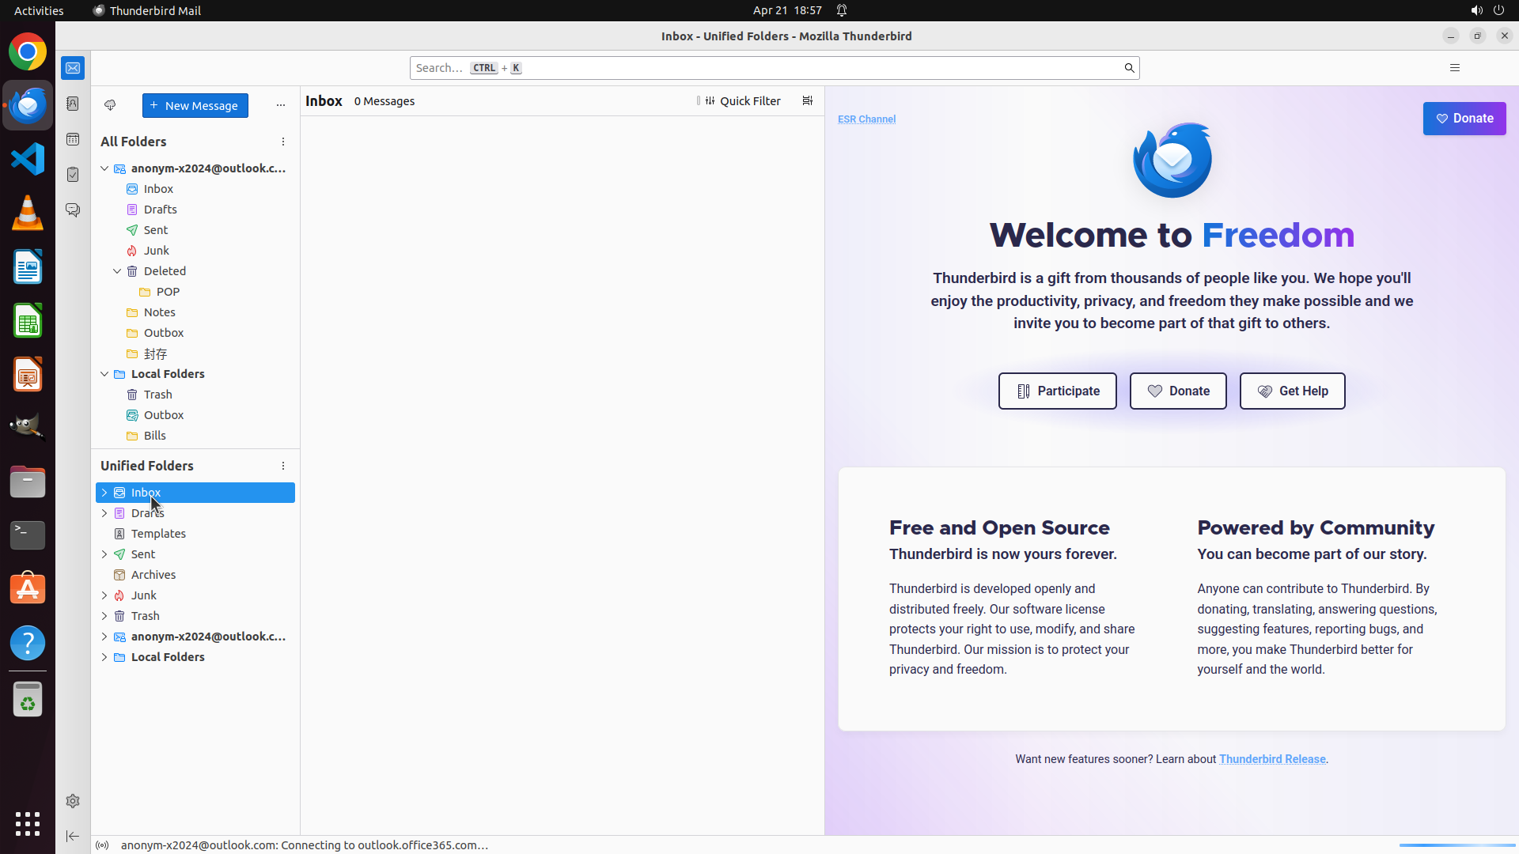Collapse the spaces toolbar
Viewport: 1519px width, 854px height.
(x=73, y=836)
